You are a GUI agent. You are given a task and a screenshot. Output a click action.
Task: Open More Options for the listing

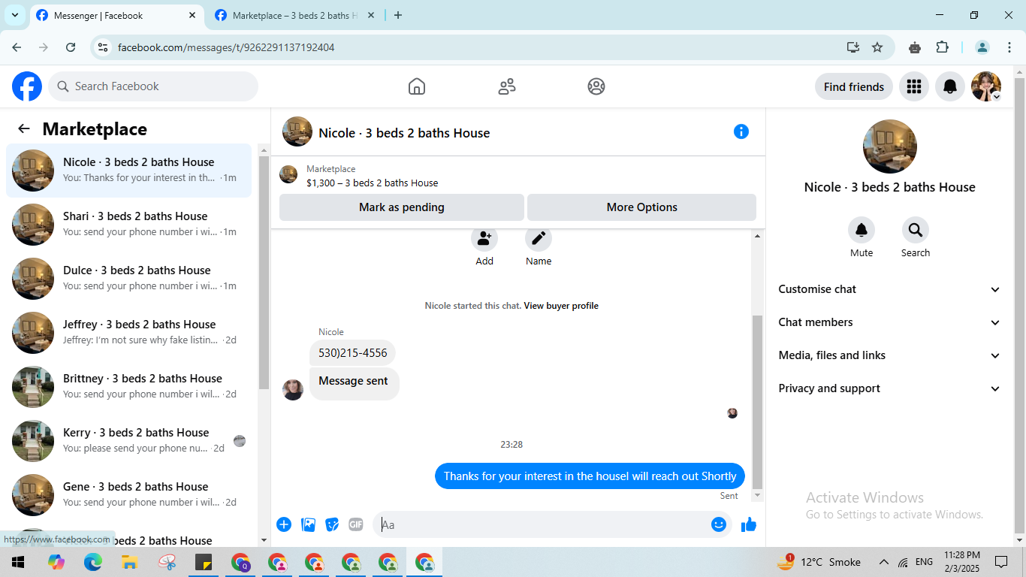(642, 207)
